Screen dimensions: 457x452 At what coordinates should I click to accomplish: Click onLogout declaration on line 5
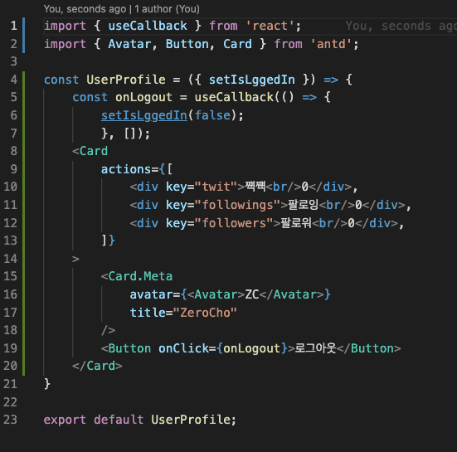[143, 97]
